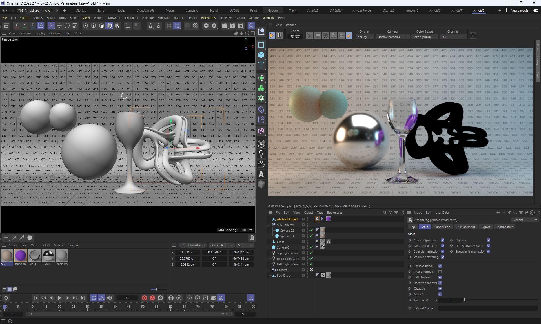Image resolution: width=541 pixels, height=324 pixels.
Task: Toggle record active objects keyframe button
Action: click(145, 298)
